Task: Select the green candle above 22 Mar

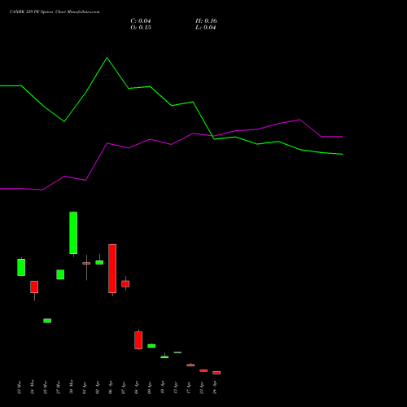Action: point(21,267)
